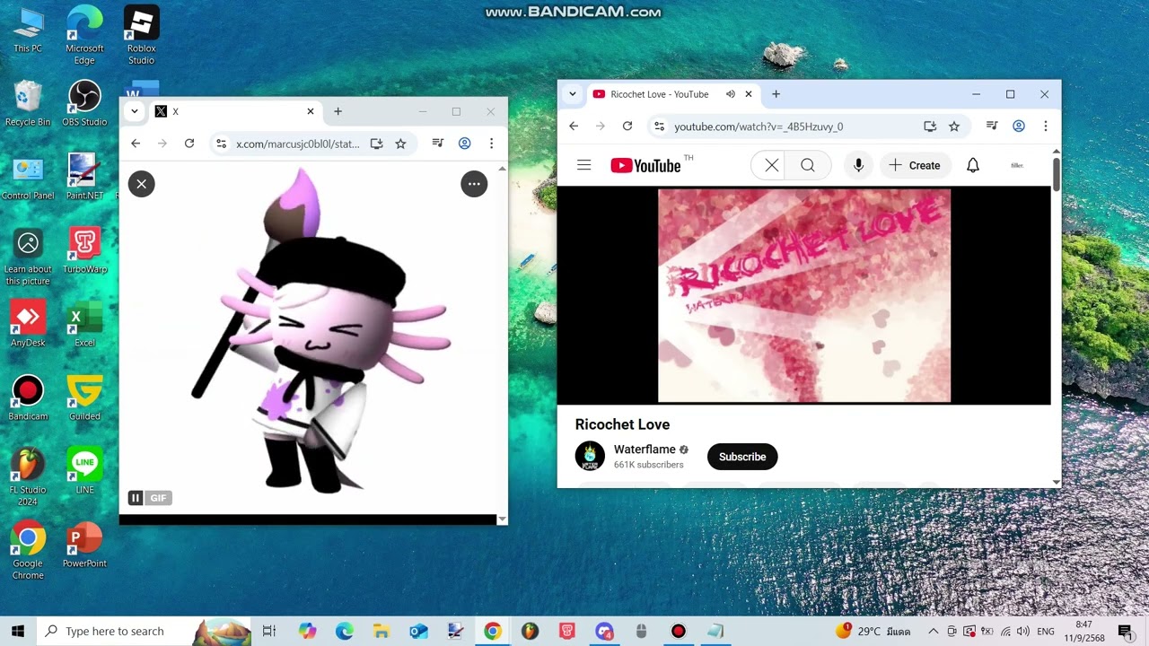This screenshot has height=646, width=1149.
Task: Open Chrome menu in the YouTube window
Action: (x=1045, y=127)
